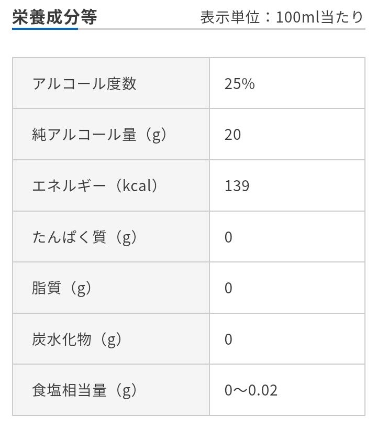Click the 0〜0.02 salt equivalent value
This screenshot has width=377, height=428.
[251, 390]
